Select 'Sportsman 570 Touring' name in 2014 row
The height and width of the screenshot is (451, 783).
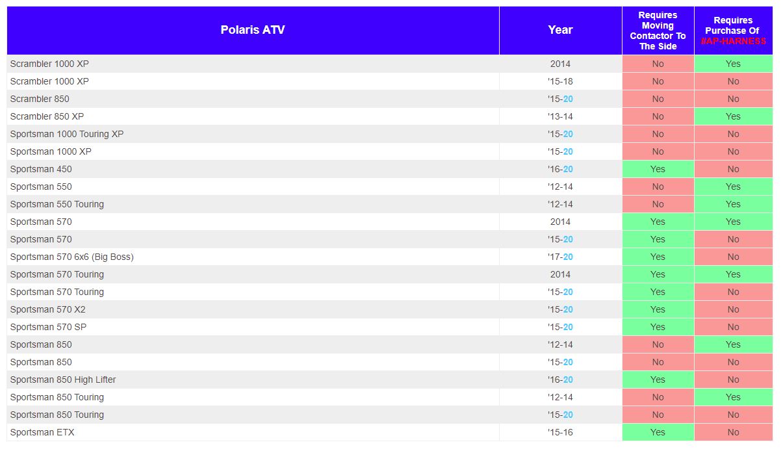click(x=57, y=274)
